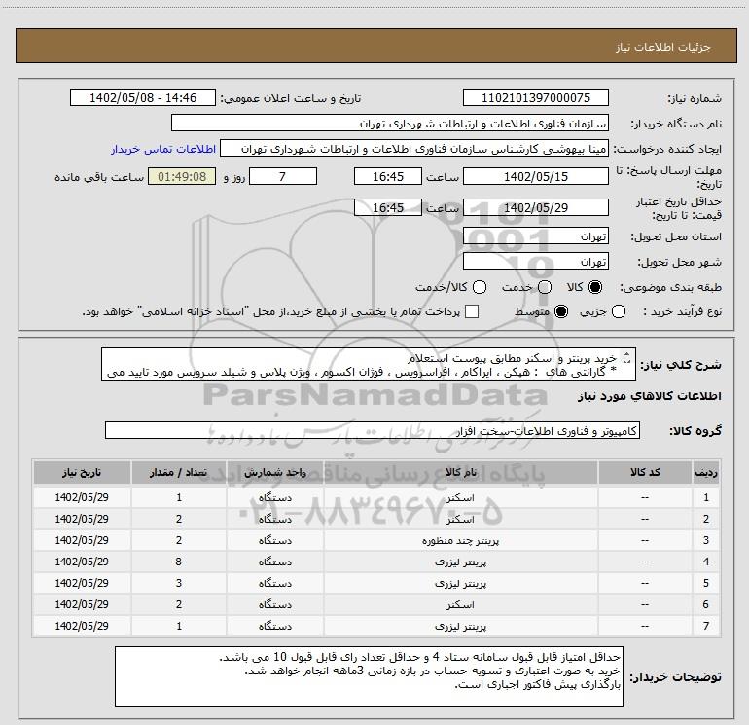This screenshot has width=749, height=725.
Task: Click the announcement date field 1402/05/08 - 14:46
Action: click(143, 98)
